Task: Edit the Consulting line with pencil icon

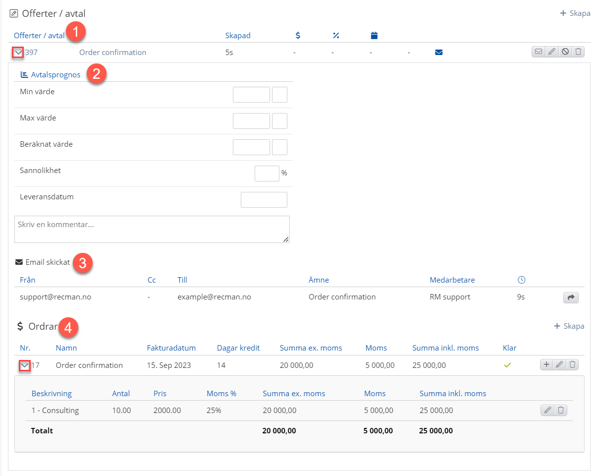Action: click(x=547, y=410)
